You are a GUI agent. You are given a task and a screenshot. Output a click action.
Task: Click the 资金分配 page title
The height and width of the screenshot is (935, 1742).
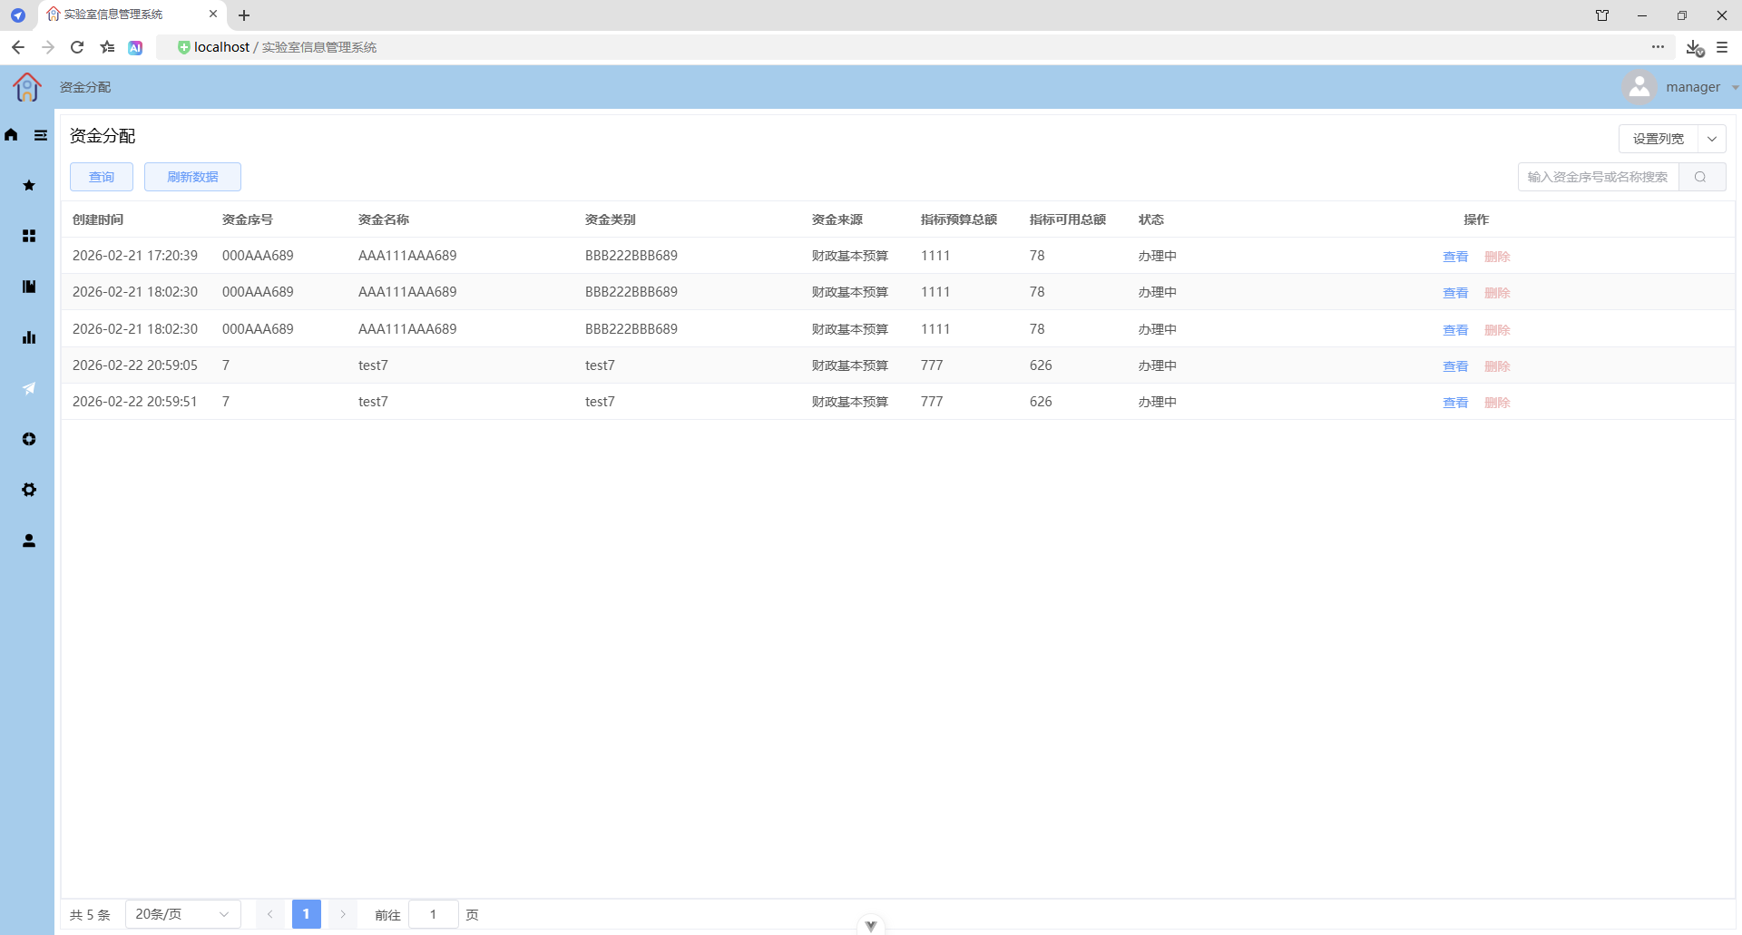click(103, 136)
